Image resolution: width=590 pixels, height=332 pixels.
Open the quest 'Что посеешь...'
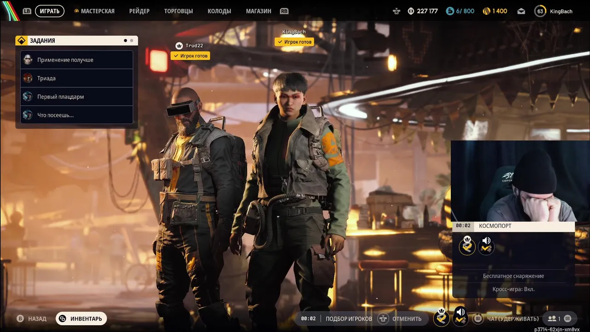(77, 115)
